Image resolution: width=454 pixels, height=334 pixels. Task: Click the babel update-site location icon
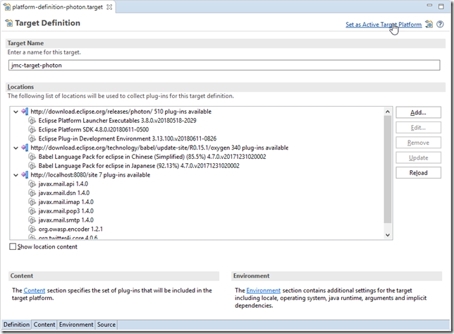(25, 148)
